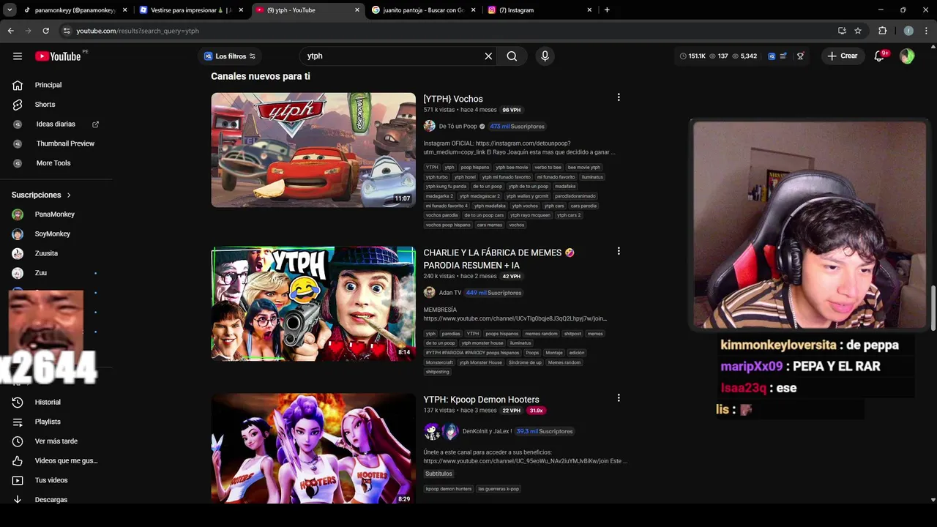937x527 pixels.
Task: Go to YouTube home via logo
Action: [x=58, y=56]
